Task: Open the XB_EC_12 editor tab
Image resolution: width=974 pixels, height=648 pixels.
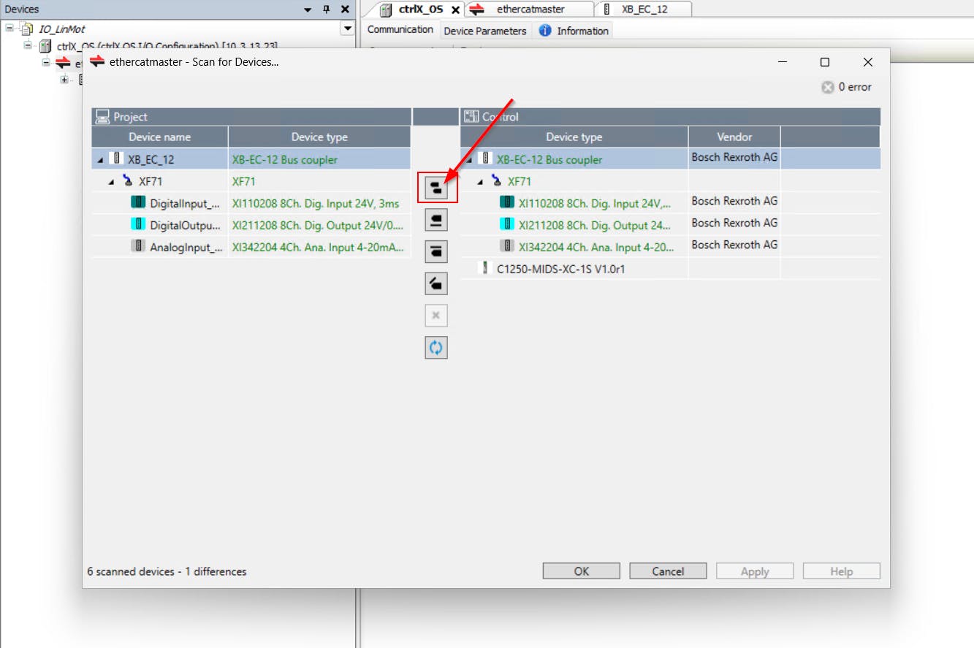Action: click(x=644, y=9)
